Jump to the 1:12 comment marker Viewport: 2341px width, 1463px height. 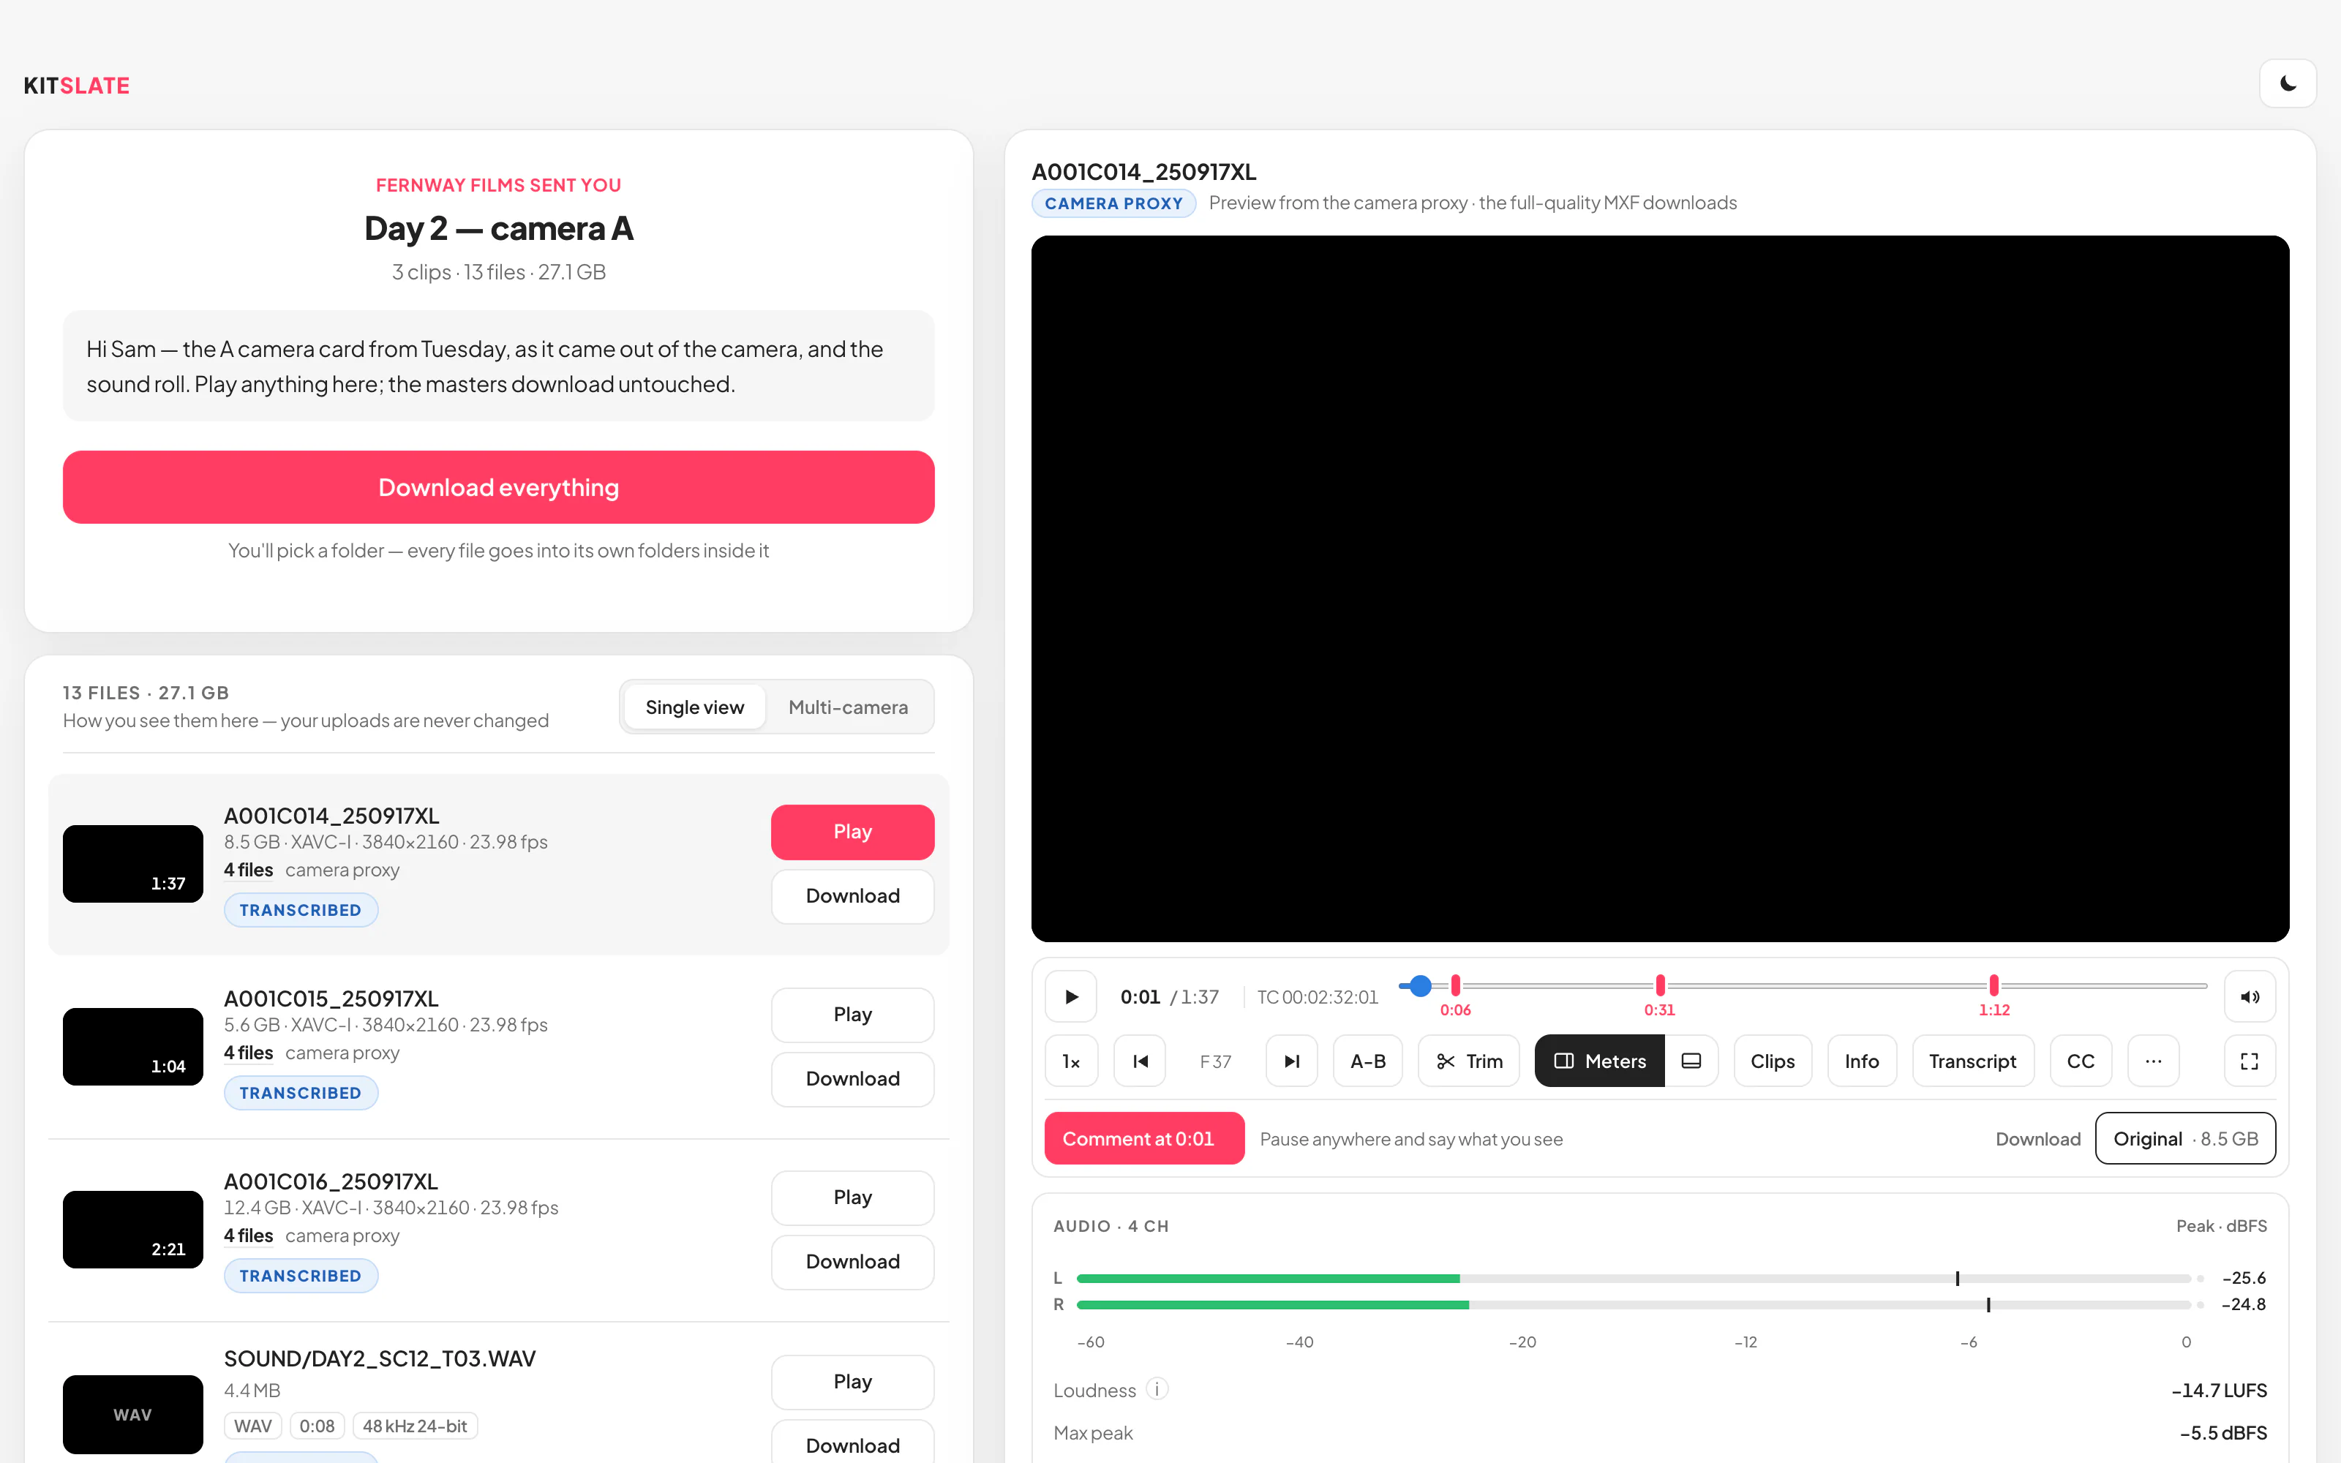(x=1994, y=986)
